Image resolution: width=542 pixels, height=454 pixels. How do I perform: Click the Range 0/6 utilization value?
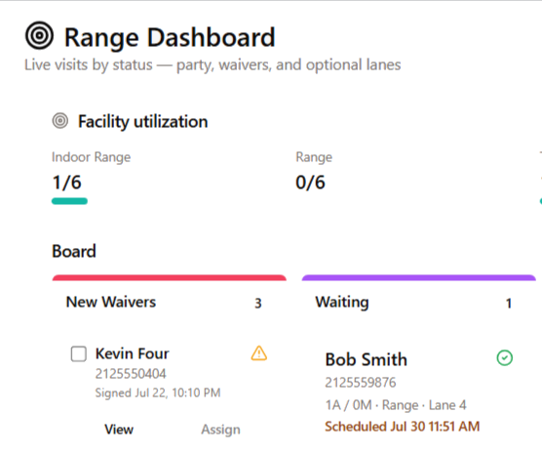[x=310, y=183]
